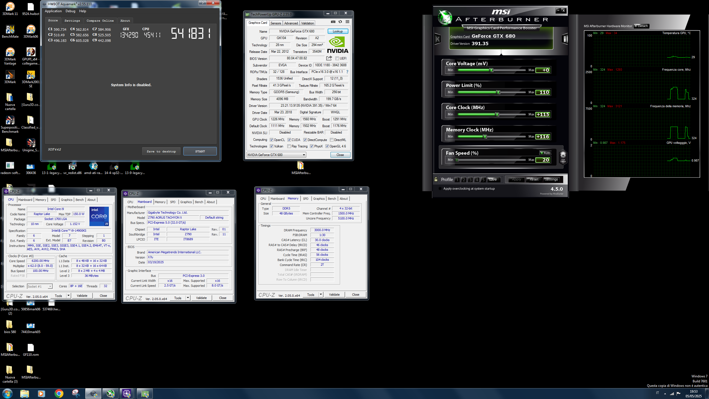Click the Core Clock +115 value field
Screen dimensions: 709x399
coord(543,114)
